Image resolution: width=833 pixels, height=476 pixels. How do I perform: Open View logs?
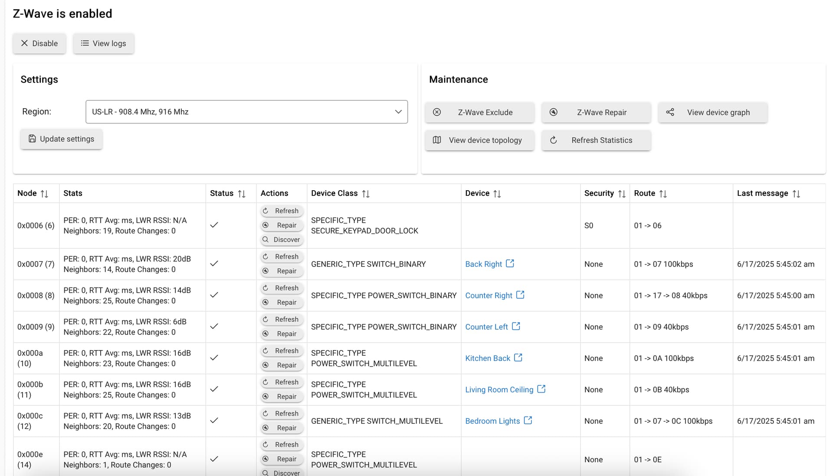(103, 43)
